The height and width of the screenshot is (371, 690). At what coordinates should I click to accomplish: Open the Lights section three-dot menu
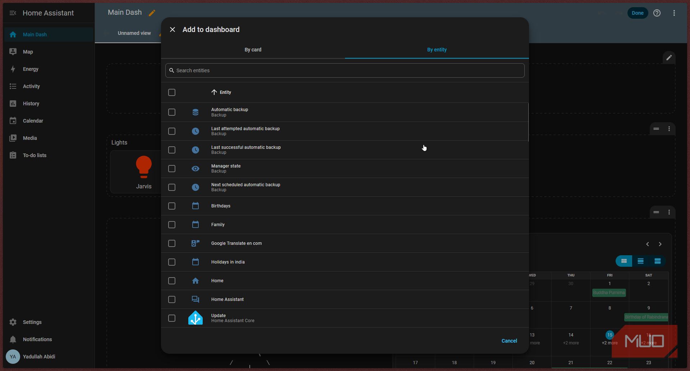click(x=669, y=129)
